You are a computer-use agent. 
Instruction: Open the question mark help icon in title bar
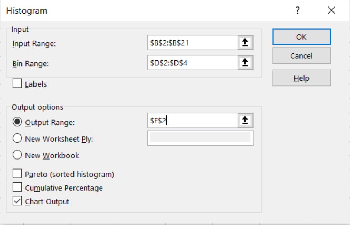point(298,10)
